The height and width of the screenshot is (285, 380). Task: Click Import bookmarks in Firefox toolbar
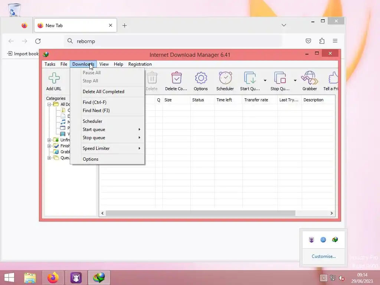[23, 53]
